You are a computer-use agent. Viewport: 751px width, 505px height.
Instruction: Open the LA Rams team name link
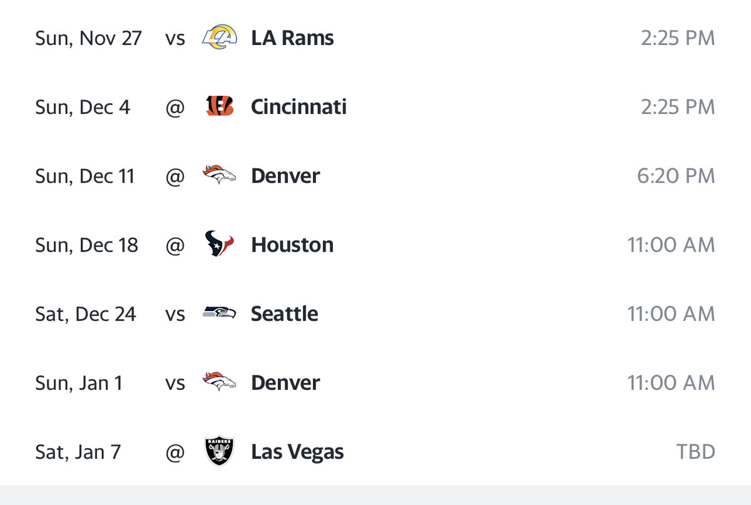[292, 38]
